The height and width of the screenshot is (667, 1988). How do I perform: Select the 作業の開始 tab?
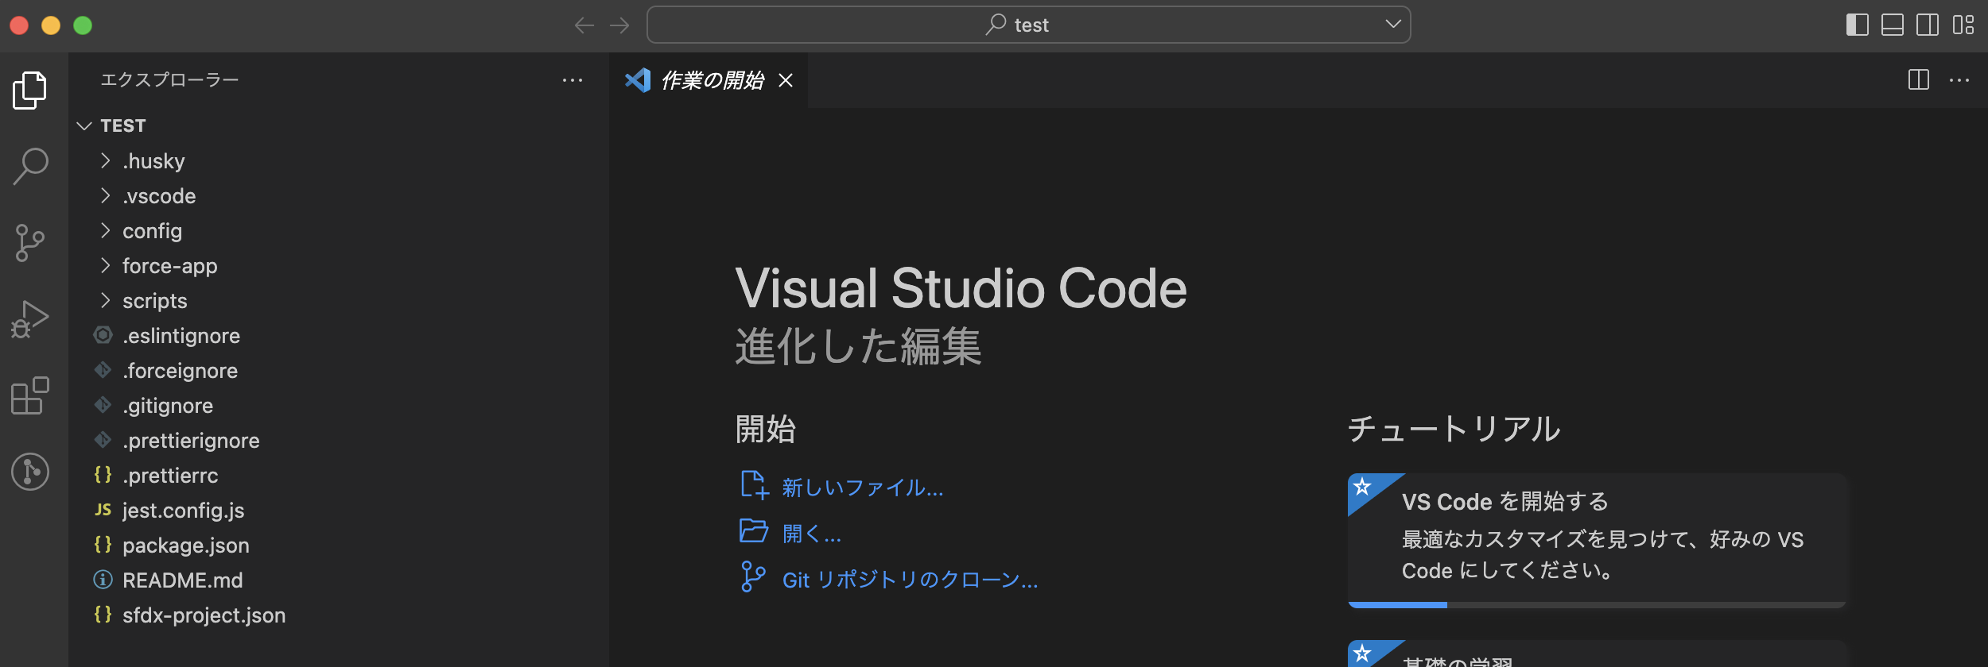pos(709,80)
